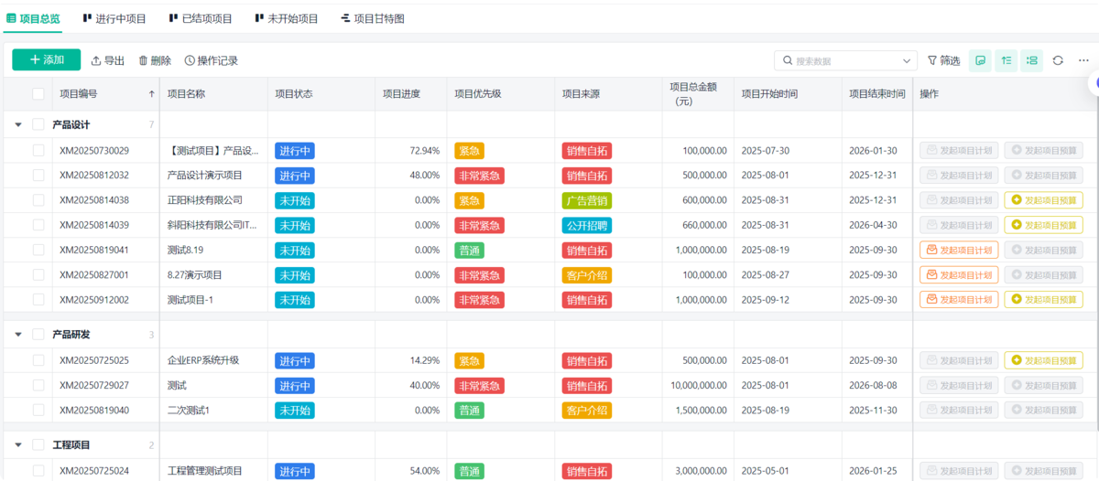Image resolution: width=1099 pixels, height=481 pixels.
Task: Switch to the 进行中项目 tab
Action: (114, 18)
